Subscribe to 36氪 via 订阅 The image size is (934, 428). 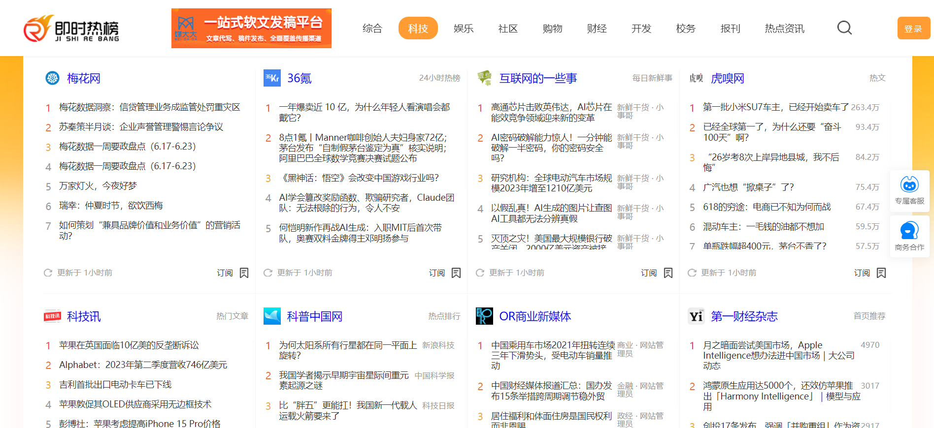click(437, 273)
